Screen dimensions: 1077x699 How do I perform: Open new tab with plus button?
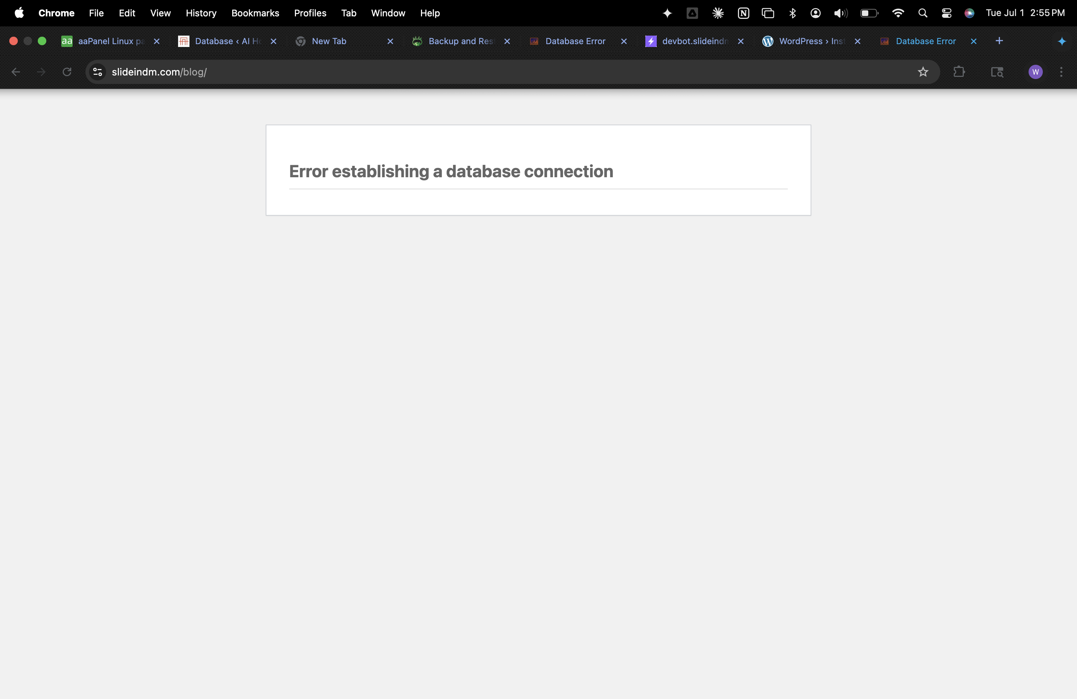point(999,41)
